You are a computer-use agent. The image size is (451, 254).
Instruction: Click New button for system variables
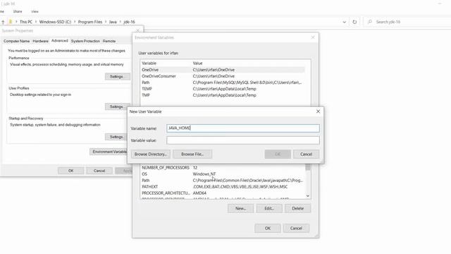240,209
